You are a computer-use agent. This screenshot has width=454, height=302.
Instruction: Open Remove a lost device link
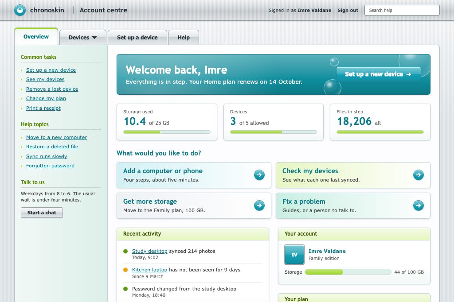(x=52, y=89)
